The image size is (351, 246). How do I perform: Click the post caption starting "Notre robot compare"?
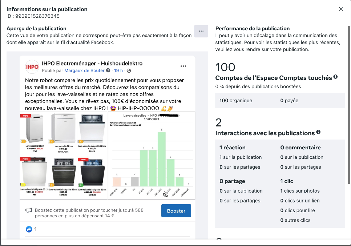click(x=105, y=94)
